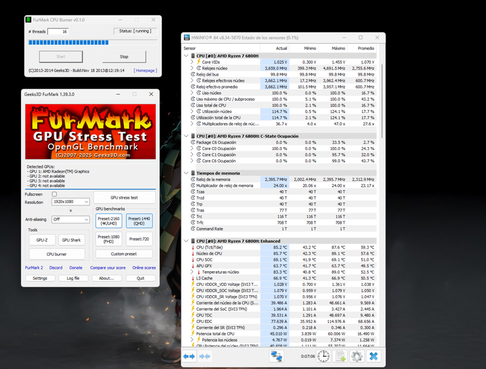
Task: Open HWiNFO sensor settings gear icon
Action: (356, 357)
